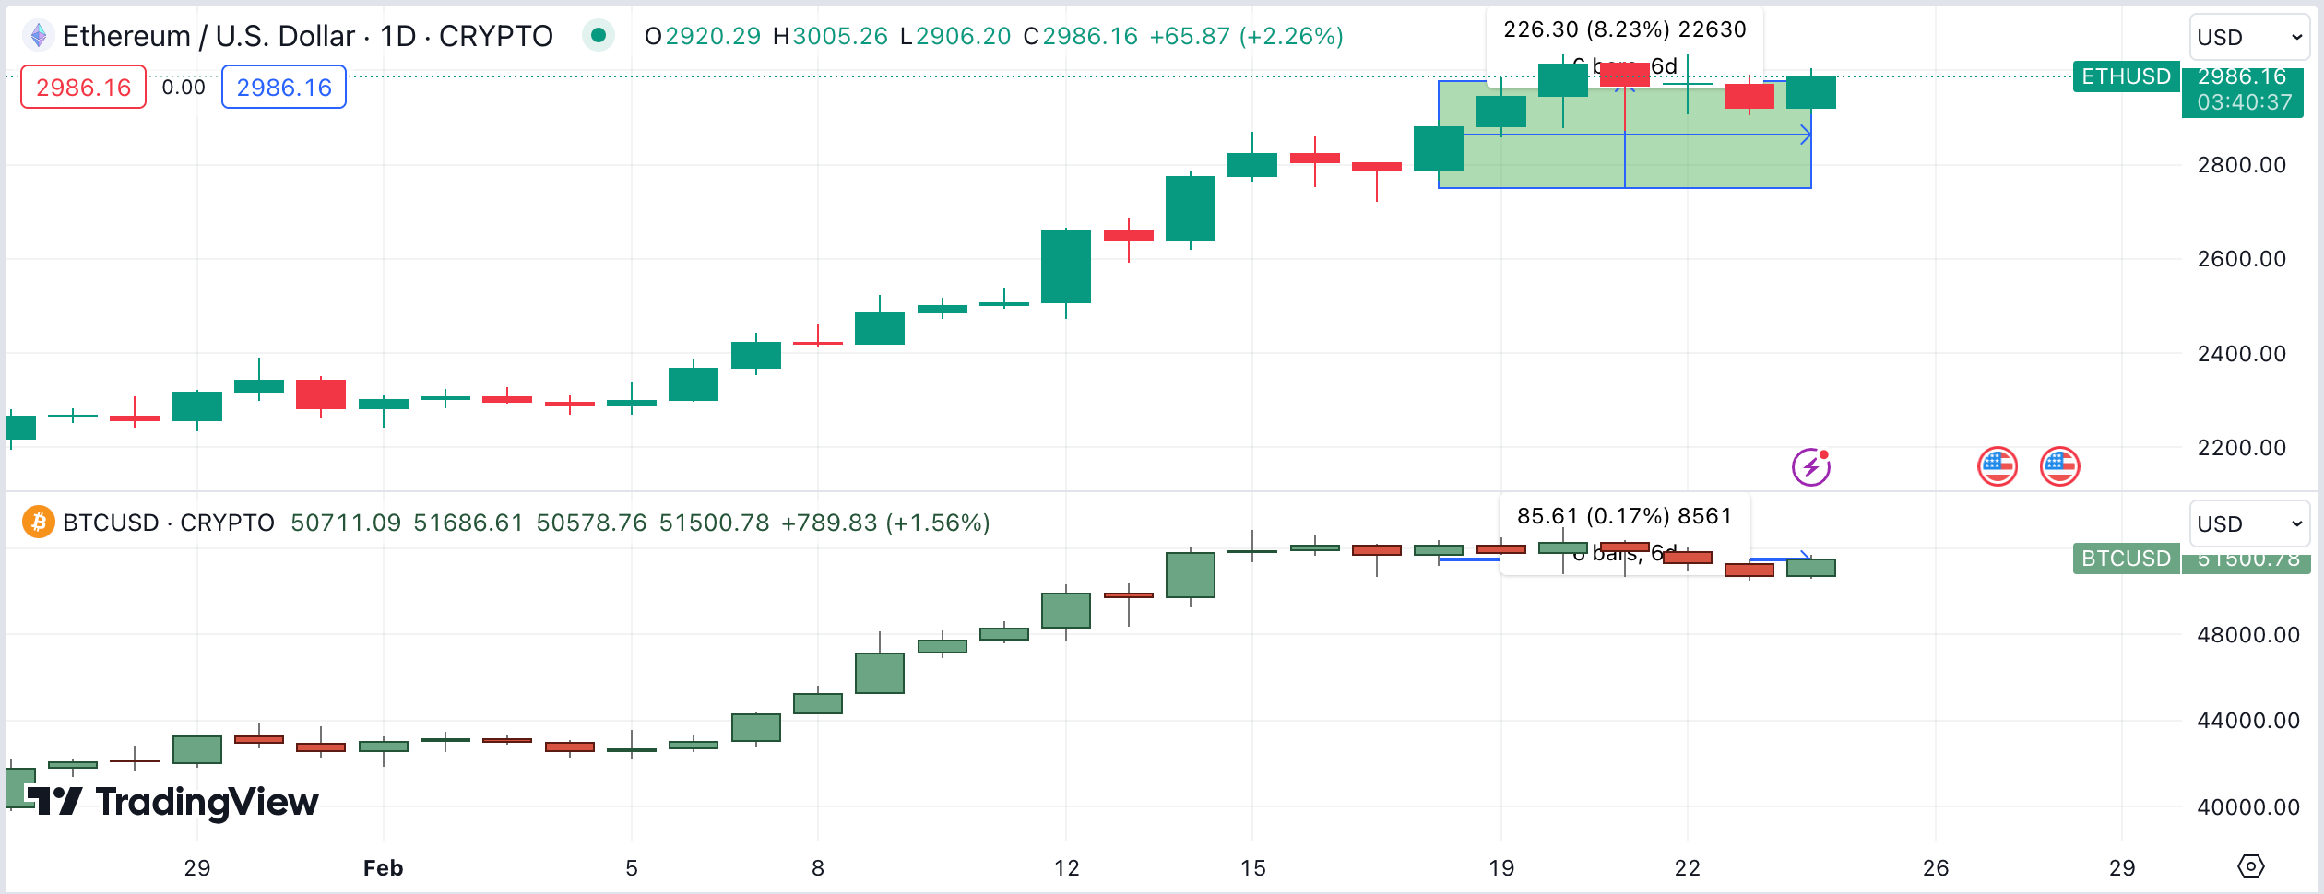2324x894 pixels.
Task: Click the Ethereum logo next to symbol name
Action: pos(37,36)
